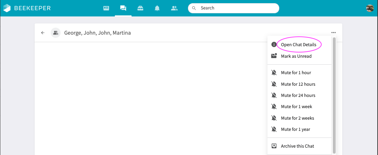Screen dimensions: 378x155
Task: Click the bell-off icon next to 24 hours
Action: [274, 96]
